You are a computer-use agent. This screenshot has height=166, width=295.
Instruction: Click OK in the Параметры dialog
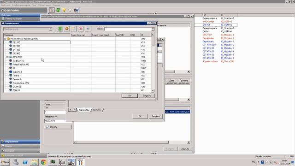click(140, 116)
